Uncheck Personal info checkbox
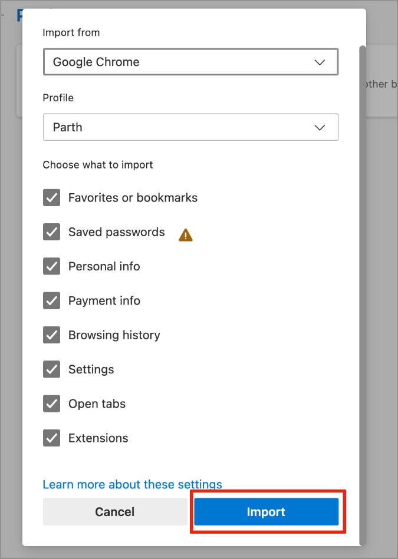 pyautogui.click(x=52, y=266)
